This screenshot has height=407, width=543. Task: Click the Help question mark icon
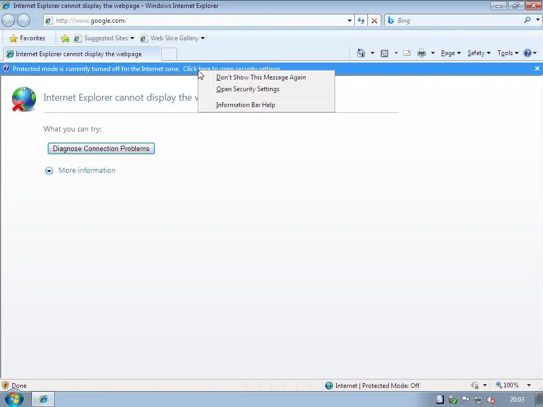[528, 53]
